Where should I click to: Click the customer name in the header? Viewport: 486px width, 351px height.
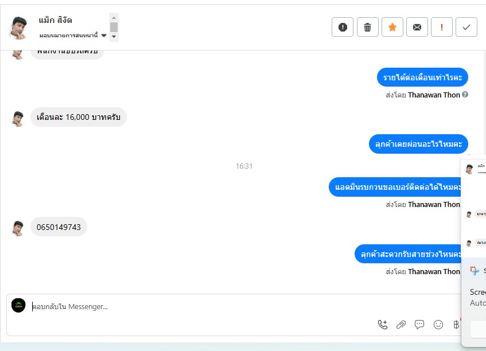click(55, 21)
